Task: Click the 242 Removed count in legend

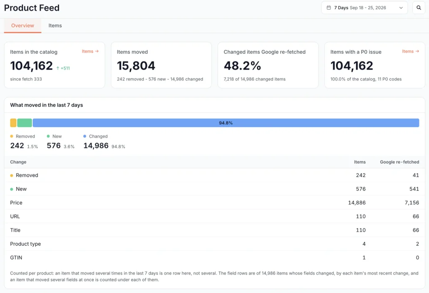Action: coord(17,145)
